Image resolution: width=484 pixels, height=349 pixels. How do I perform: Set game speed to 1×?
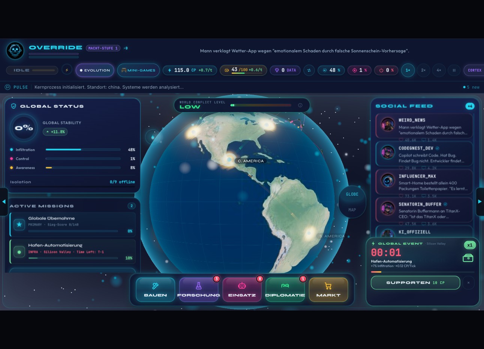[408, 70]
